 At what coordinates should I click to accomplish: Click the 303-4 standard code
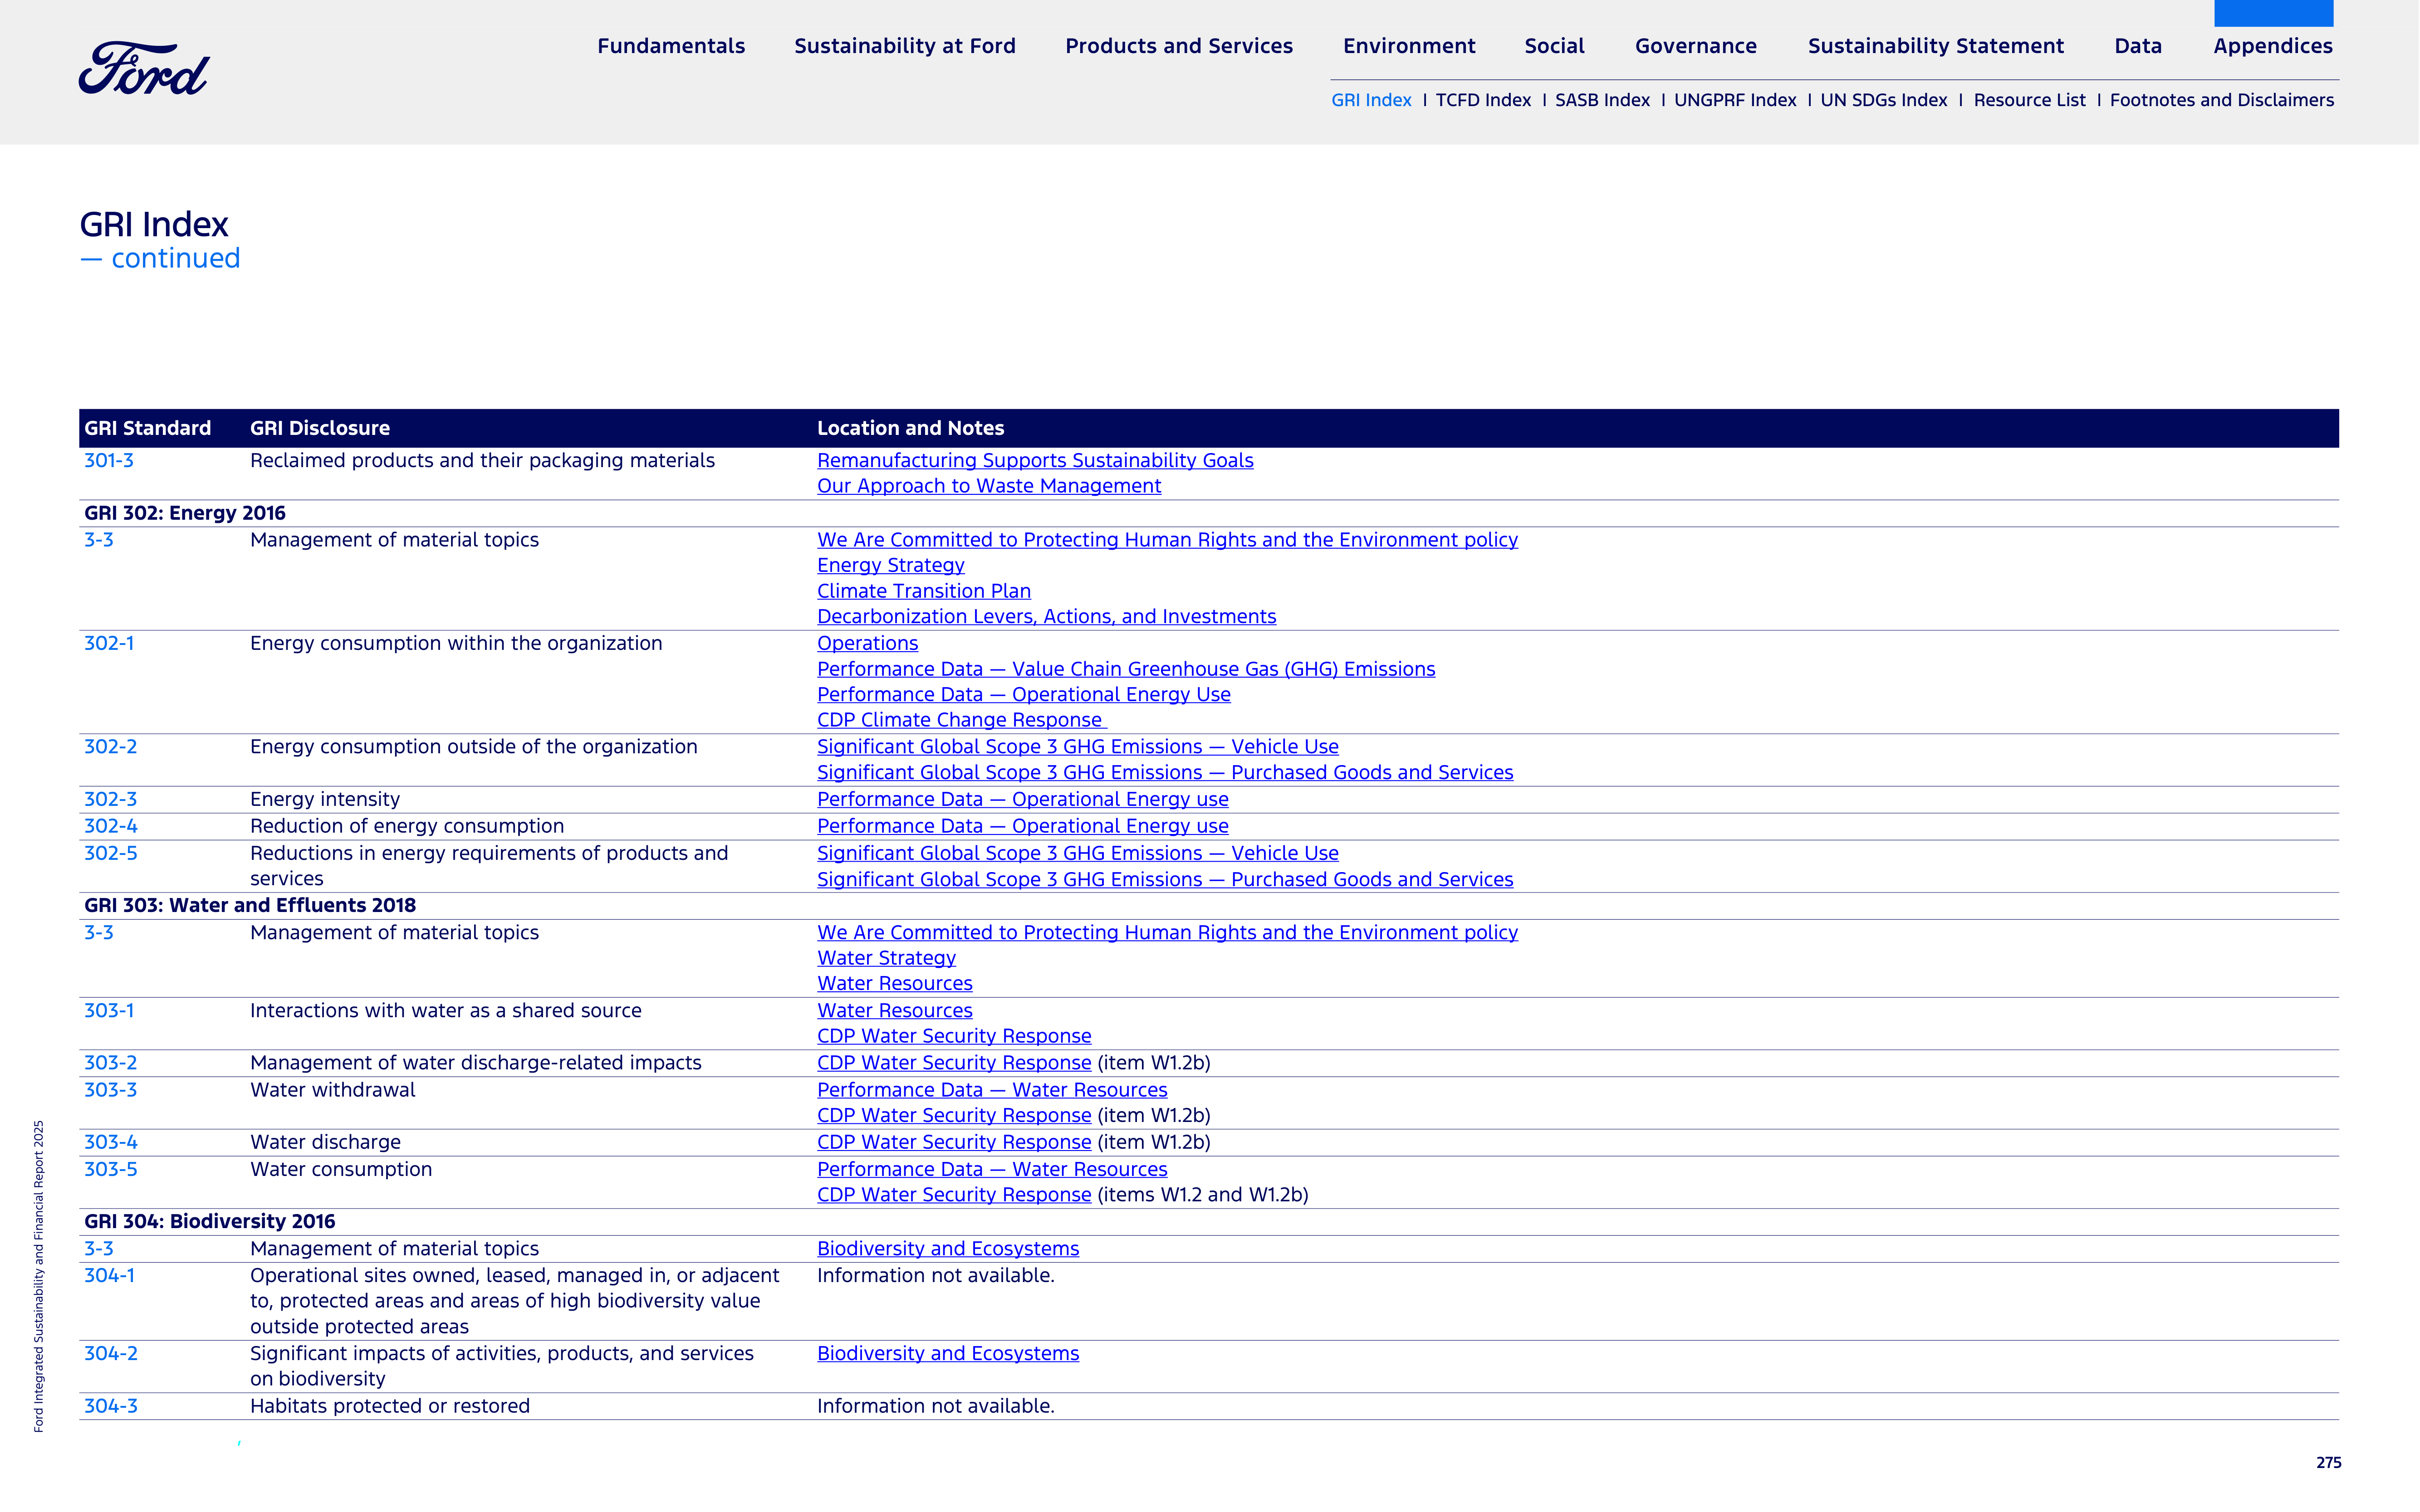click(x=110, y=1142)
